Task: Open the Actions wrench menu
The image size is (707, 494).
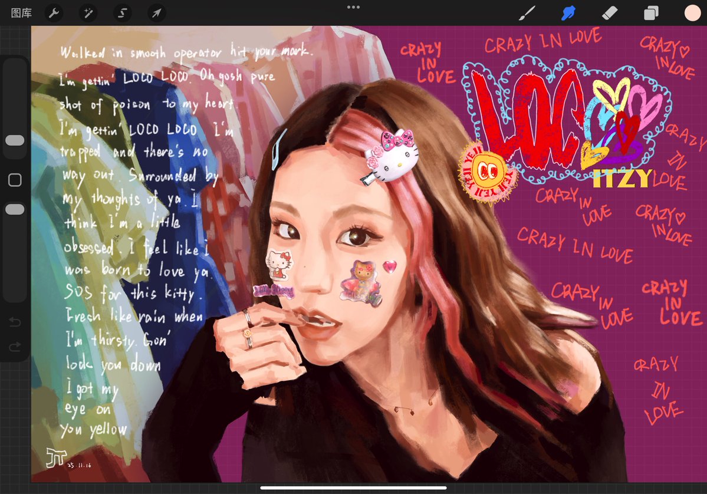Action: tap(54, 13)
